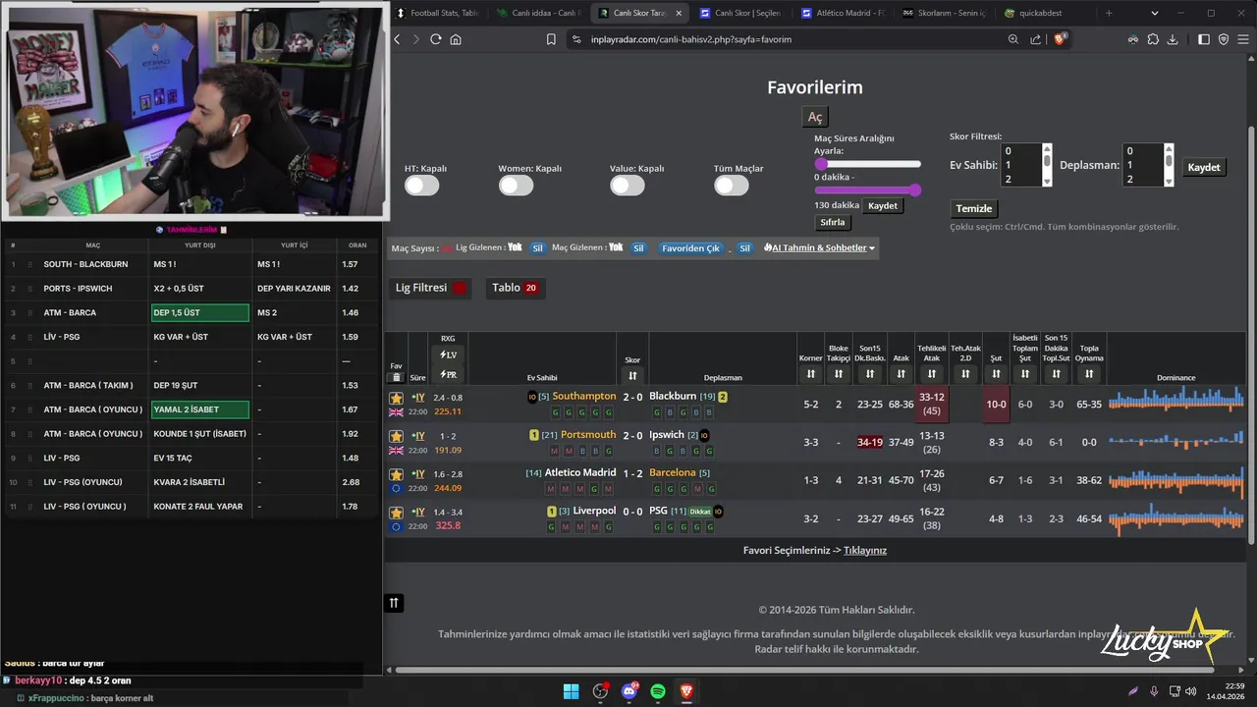Viewport: 1257px width, 707px height.
Task: Sort by Tehlikeli Atak column arrows
Action: 931,374
